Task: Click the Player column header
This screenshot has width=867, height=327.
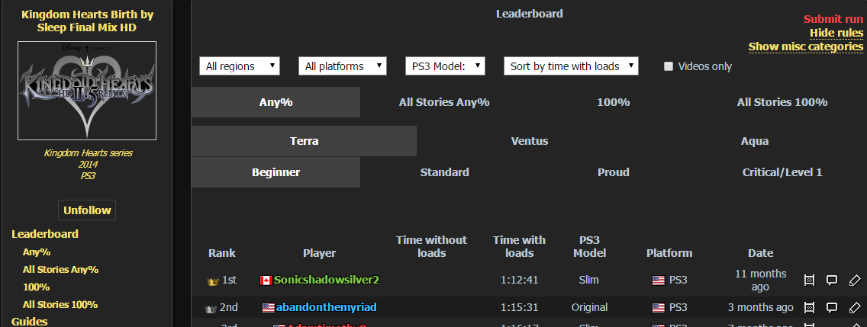Action: click(319, 253)
